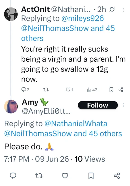Open more options menu for ActOnIt tweet
130x186 pixels.
point(123,10)
